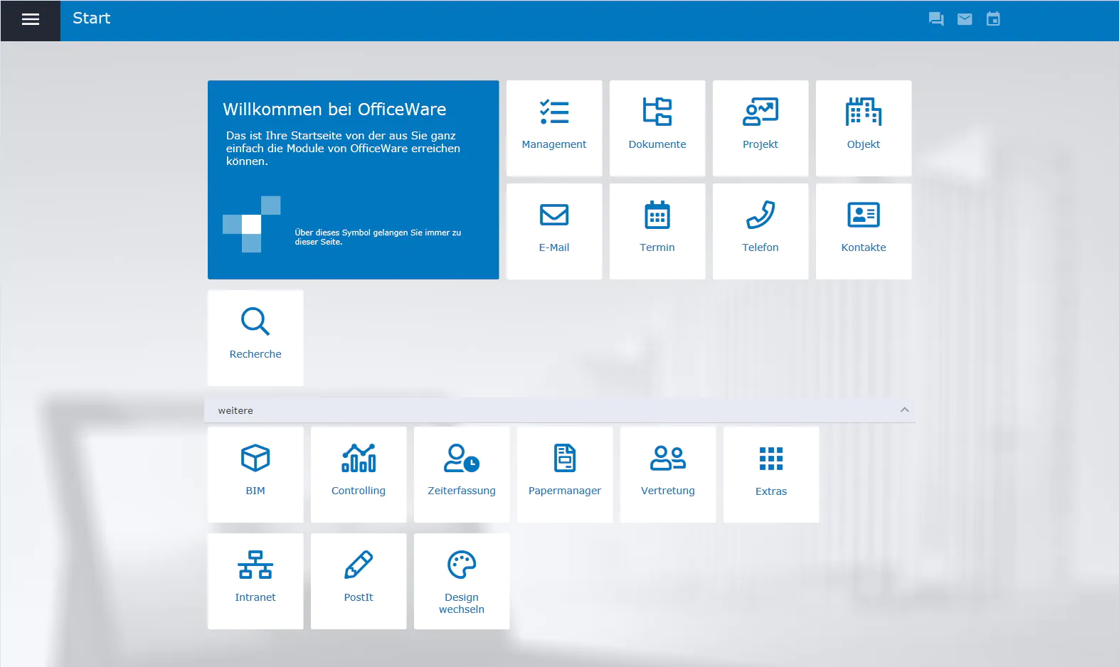Launch Zeiterfassung time tracking

coord(462,474)
